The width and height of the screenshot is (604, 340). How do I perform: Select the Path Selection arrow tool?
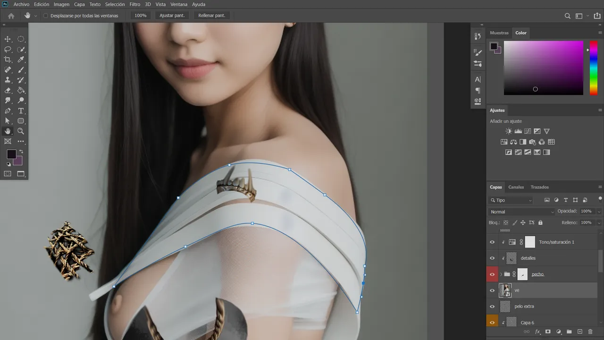tap(8, 121)
